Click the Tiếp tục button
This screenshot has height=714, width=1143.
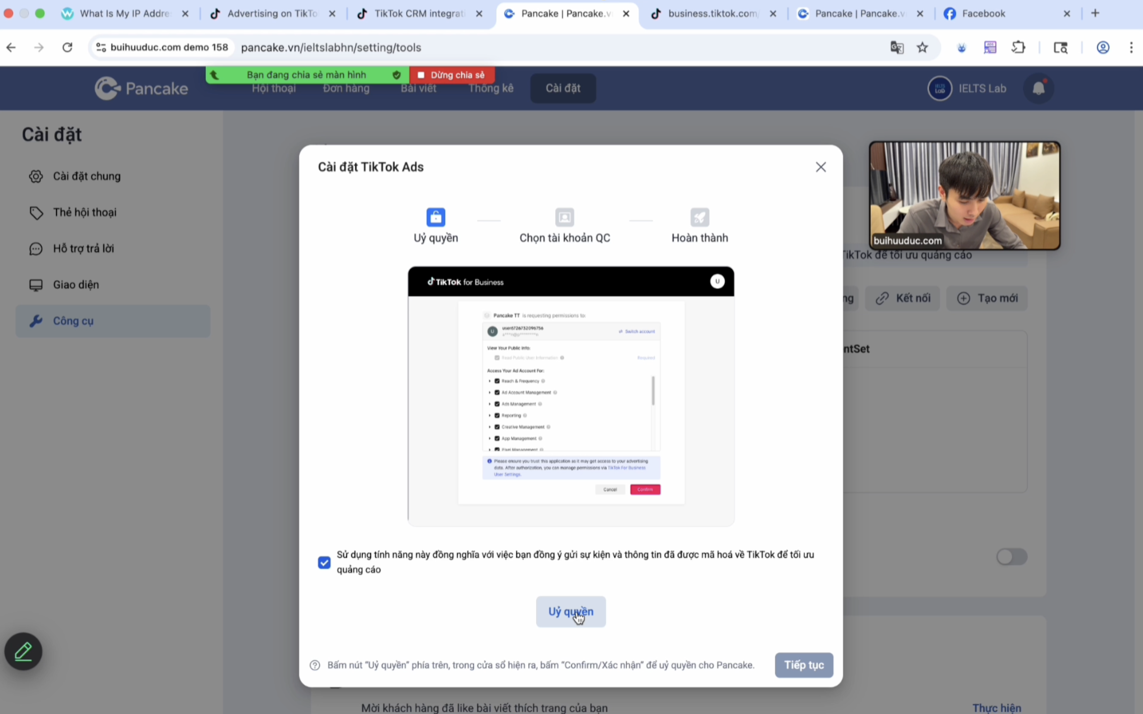coord(803,665)
